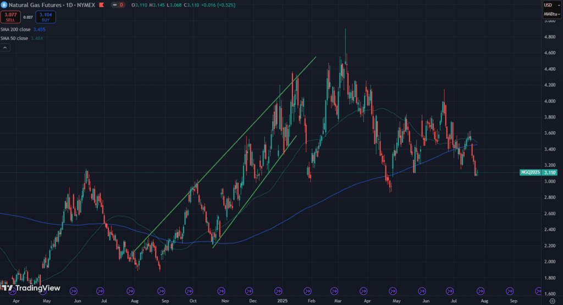The width and height of the screenshot is (563, 305).
Task: Click the minus segment of the status pill
Action: click(114, 5)
